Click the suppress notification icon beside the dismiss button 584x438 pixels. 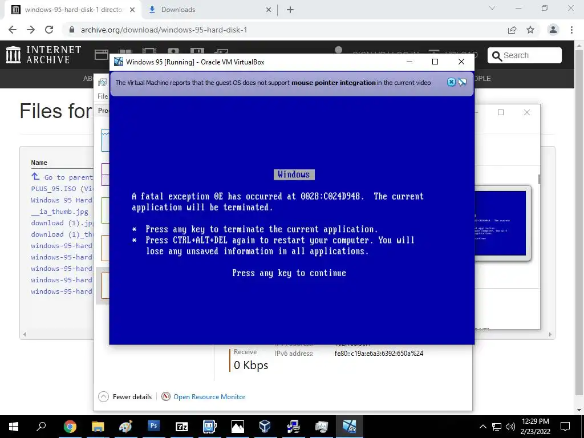point(462,82)
